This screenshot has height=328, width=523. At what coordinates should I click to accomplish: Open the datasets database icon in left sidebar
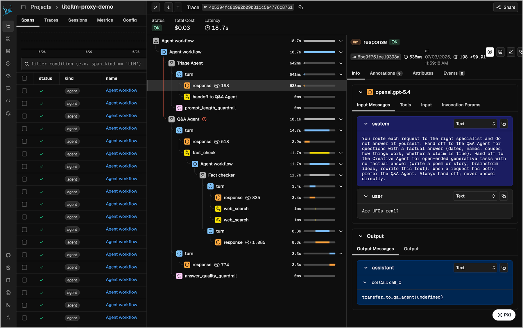tap(8, 51)
